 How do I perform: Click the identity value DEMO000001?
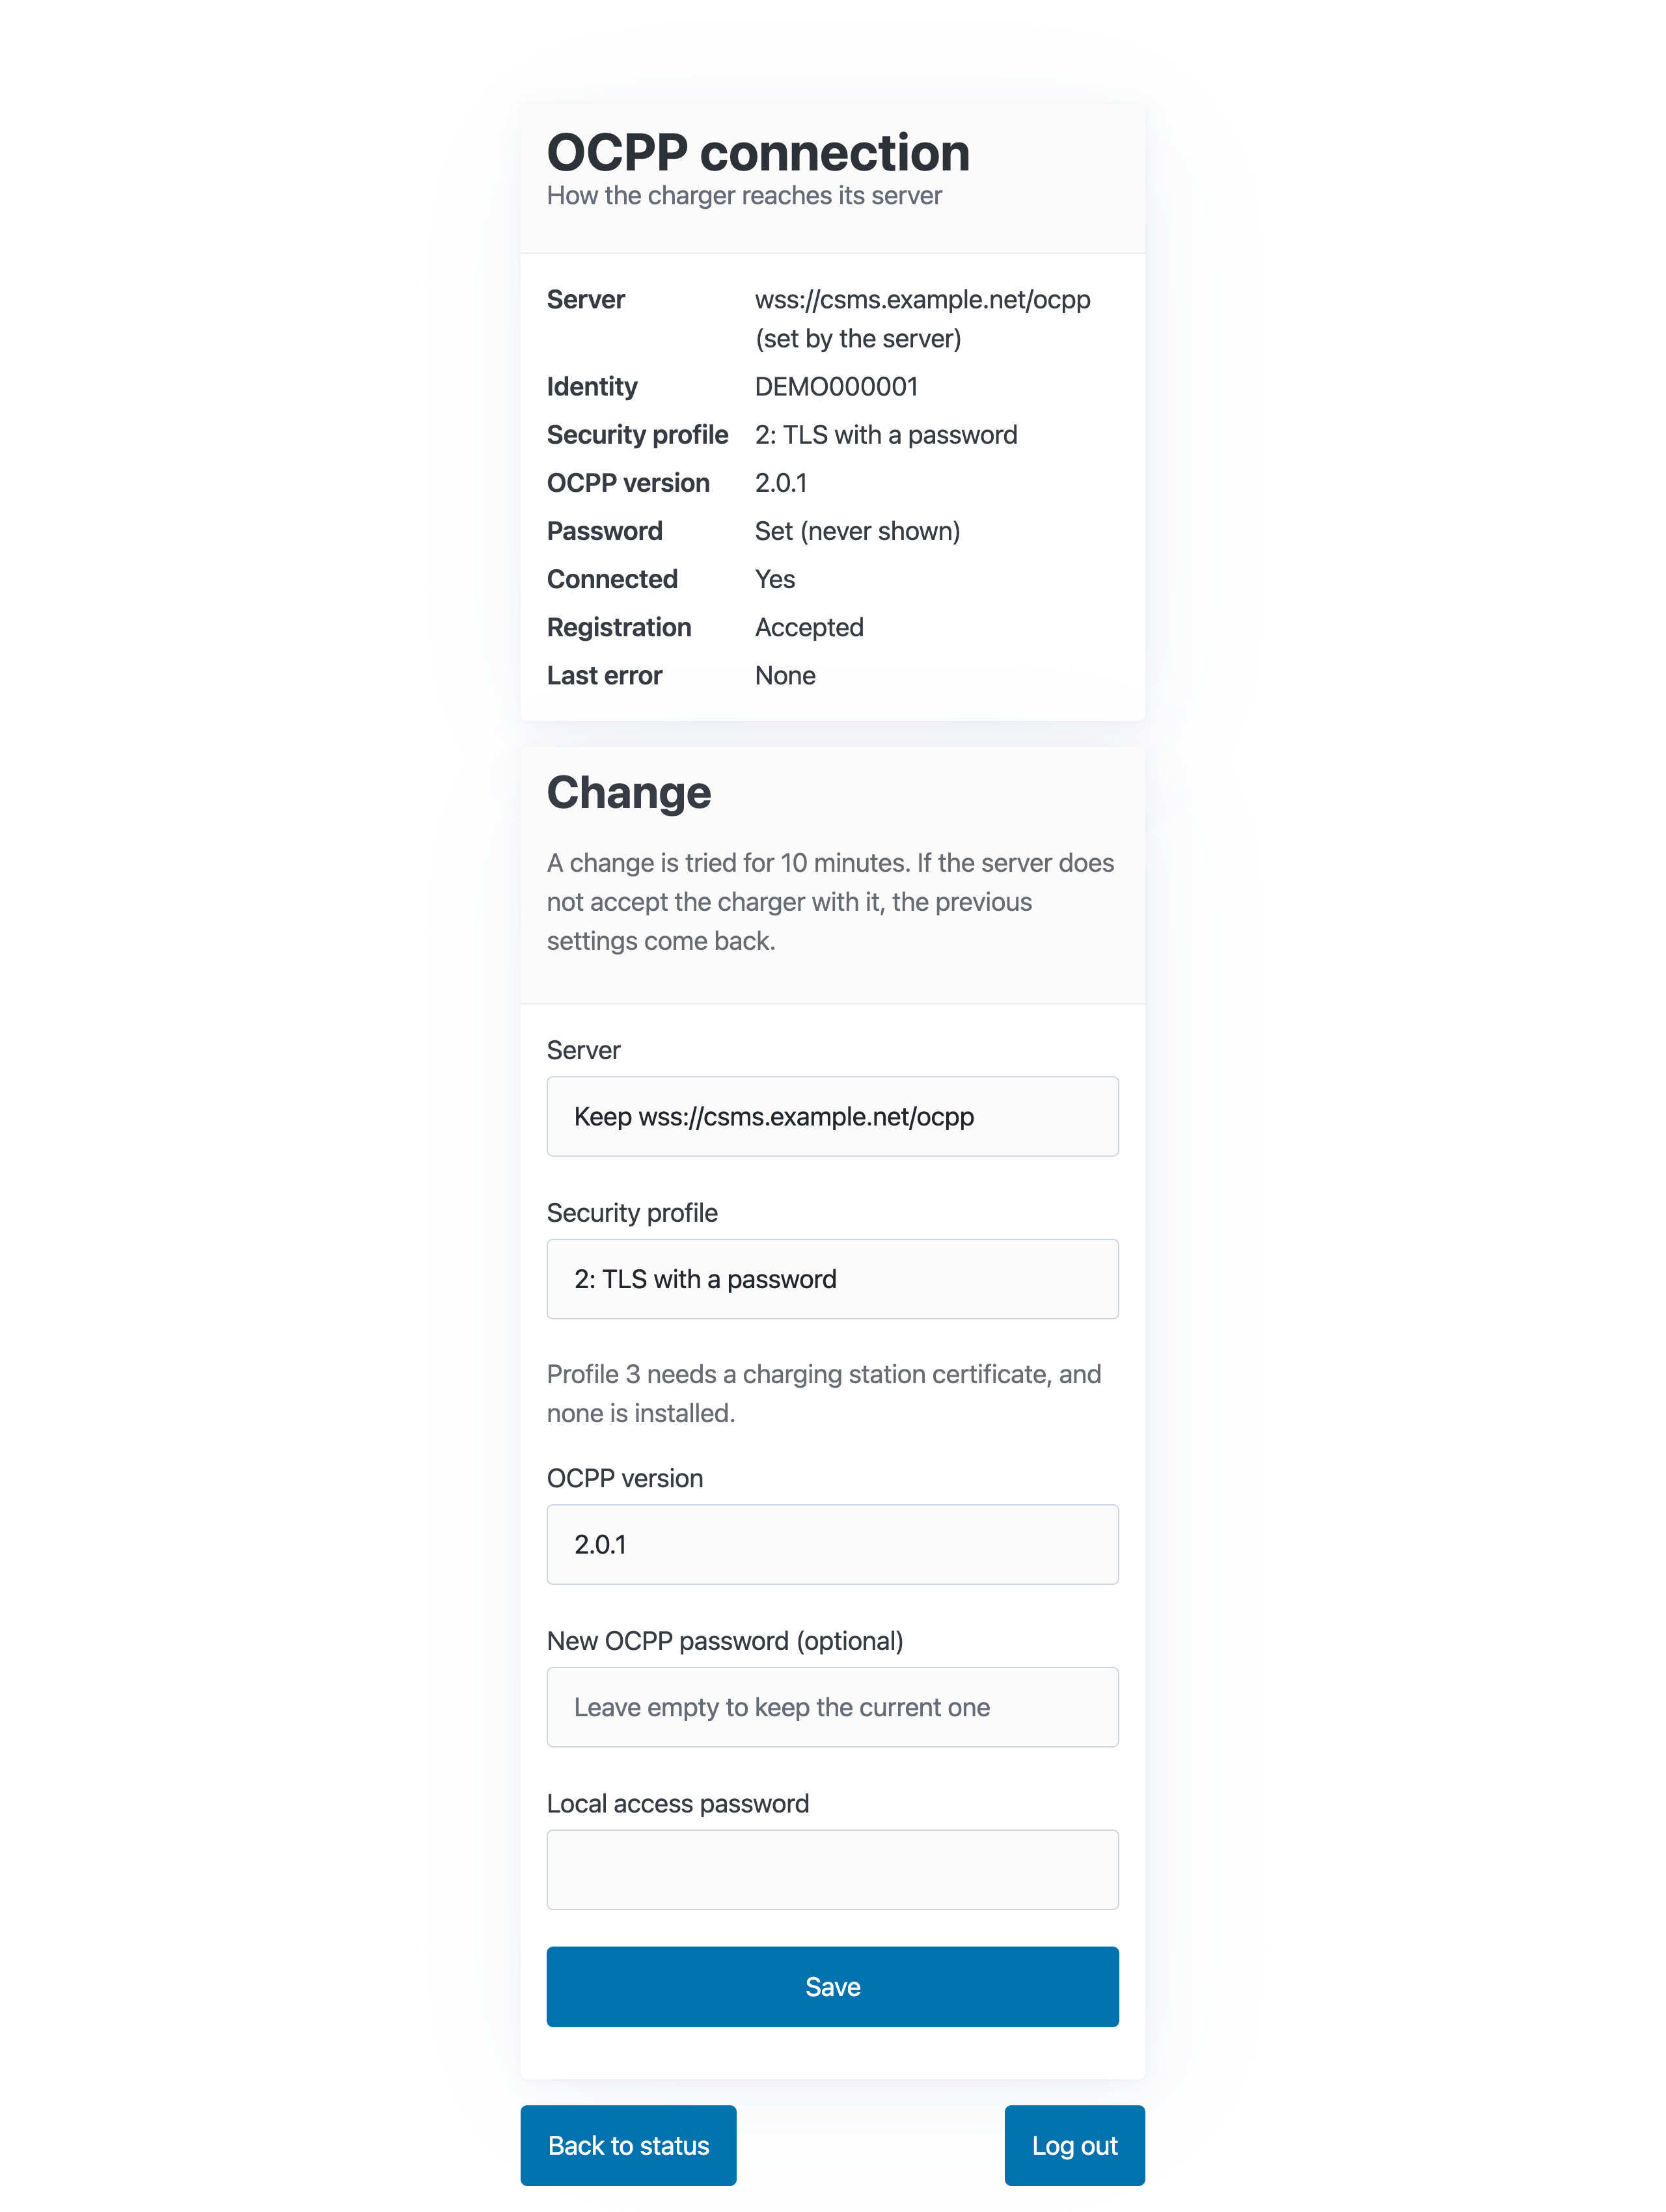pos(836,387)
